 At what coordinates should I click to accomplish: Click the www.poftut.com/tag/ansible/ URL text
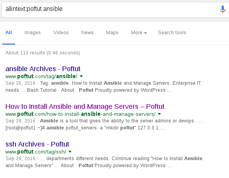click(42, 76)
